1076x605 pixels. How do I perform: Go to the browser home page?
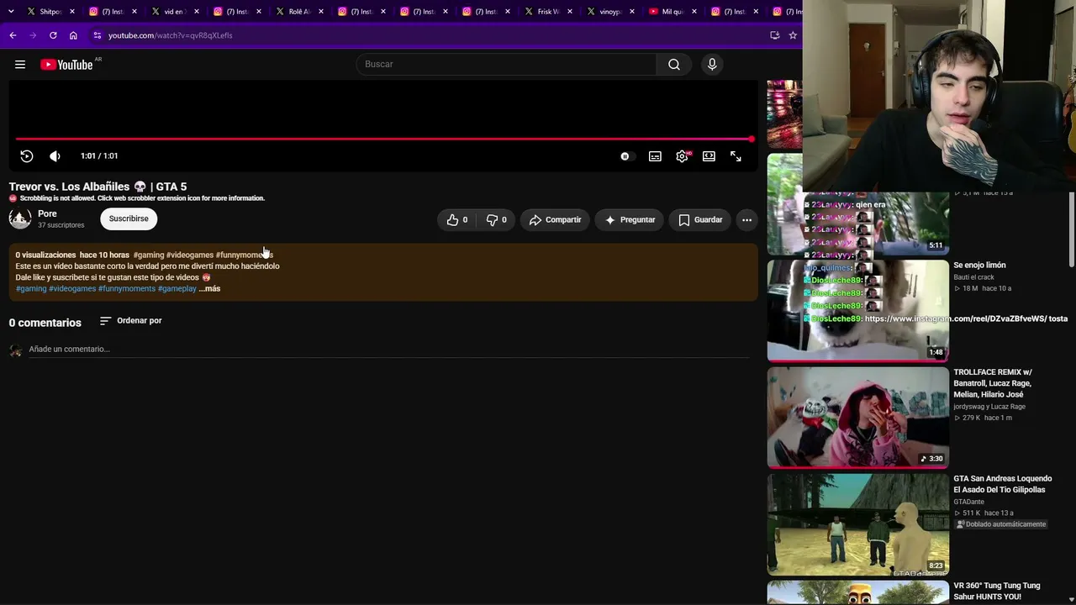[73, 35]
